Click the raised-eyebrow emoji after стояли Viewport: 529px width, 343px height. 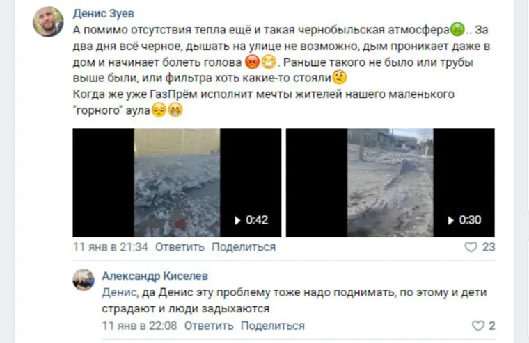click(x=340, y=78)
